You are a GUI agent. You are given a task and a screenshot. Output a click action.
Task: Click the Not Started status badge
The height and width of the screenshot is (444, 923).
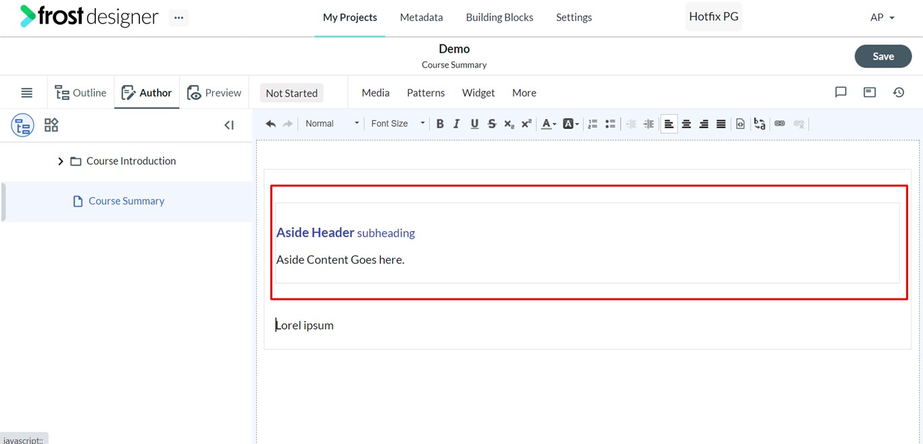pos(292,93)
